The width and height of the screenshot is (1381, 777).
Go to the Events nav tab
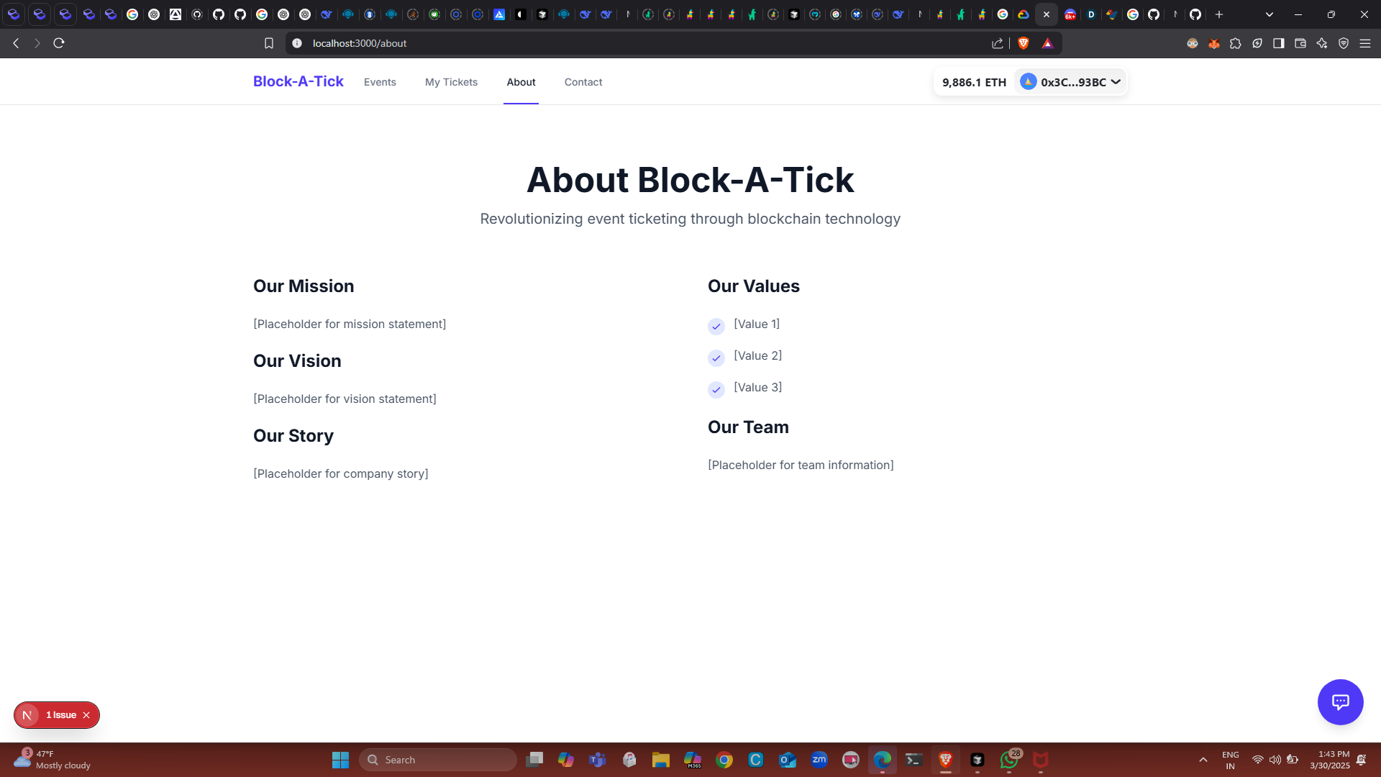380,82
